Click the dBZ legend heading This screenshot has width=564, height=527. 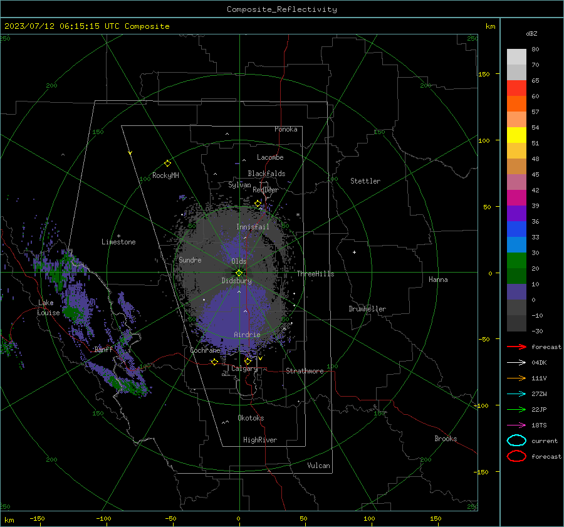point(531,33)
